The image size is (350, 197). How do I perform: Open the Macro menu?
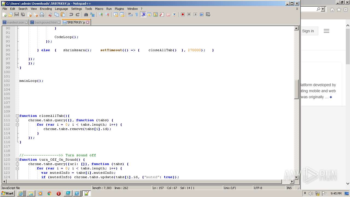99,9
